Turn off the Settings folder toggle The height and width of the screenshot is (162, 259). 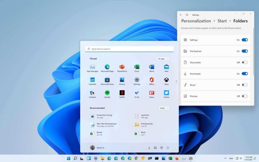[x=245, y=40]
